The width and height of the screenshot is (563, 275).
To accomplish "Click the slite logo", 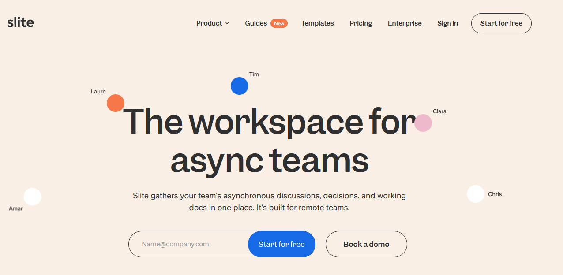I will [x=20, y=22].
